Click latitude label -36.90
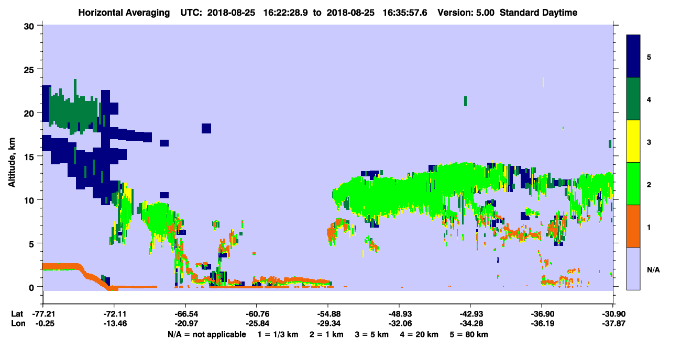681x349 pixels. tap(542, 313)
